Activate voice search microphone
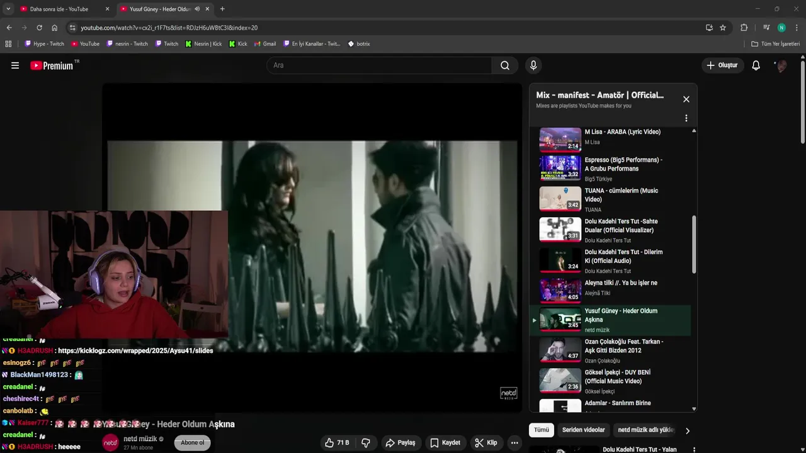Viewport: 806px width, 453px height. 533,65
